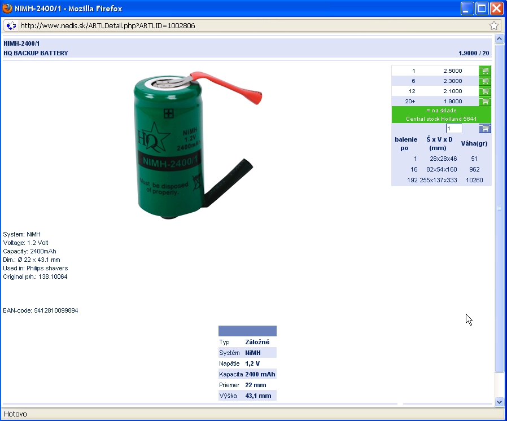The height and width of the screenshot is (421, 507).
Task: Add quantity 12 at price 2.1000 to cart
Action: (x=484, y=91)
